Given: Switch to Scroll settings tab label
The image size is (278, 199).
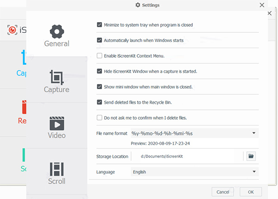Looking at the screenshot, I should tap(57, 181).
